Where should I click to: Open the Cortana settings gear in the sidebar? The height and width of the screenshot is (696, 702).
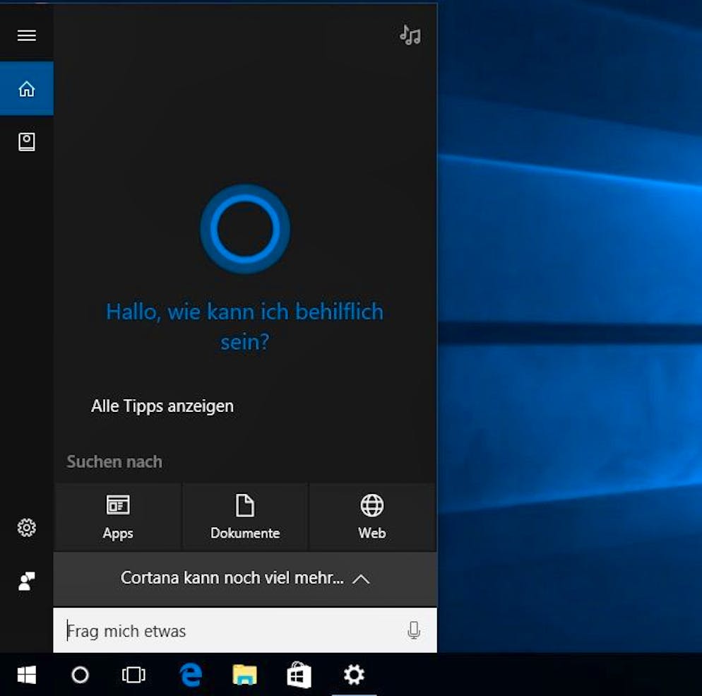coord(26,528)
